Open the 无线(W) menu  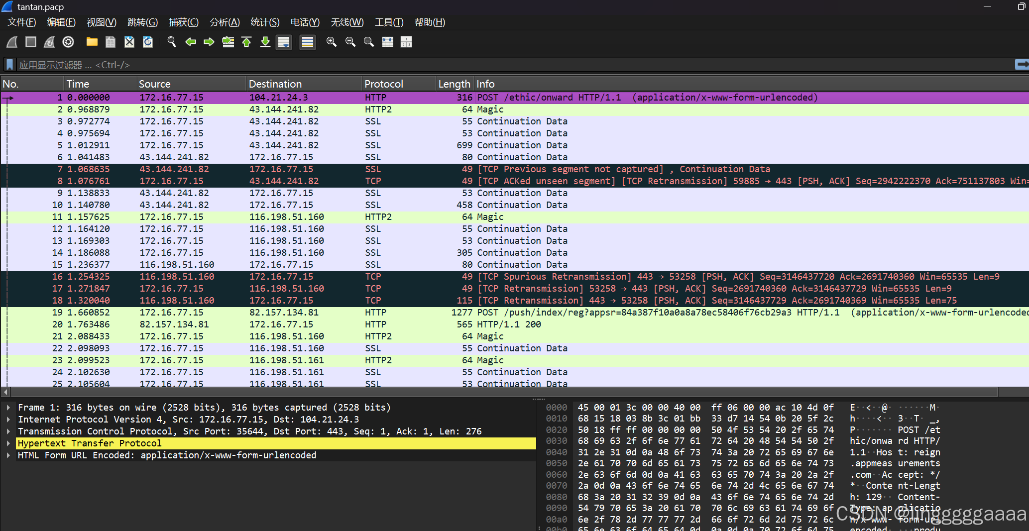coord(347,22)
